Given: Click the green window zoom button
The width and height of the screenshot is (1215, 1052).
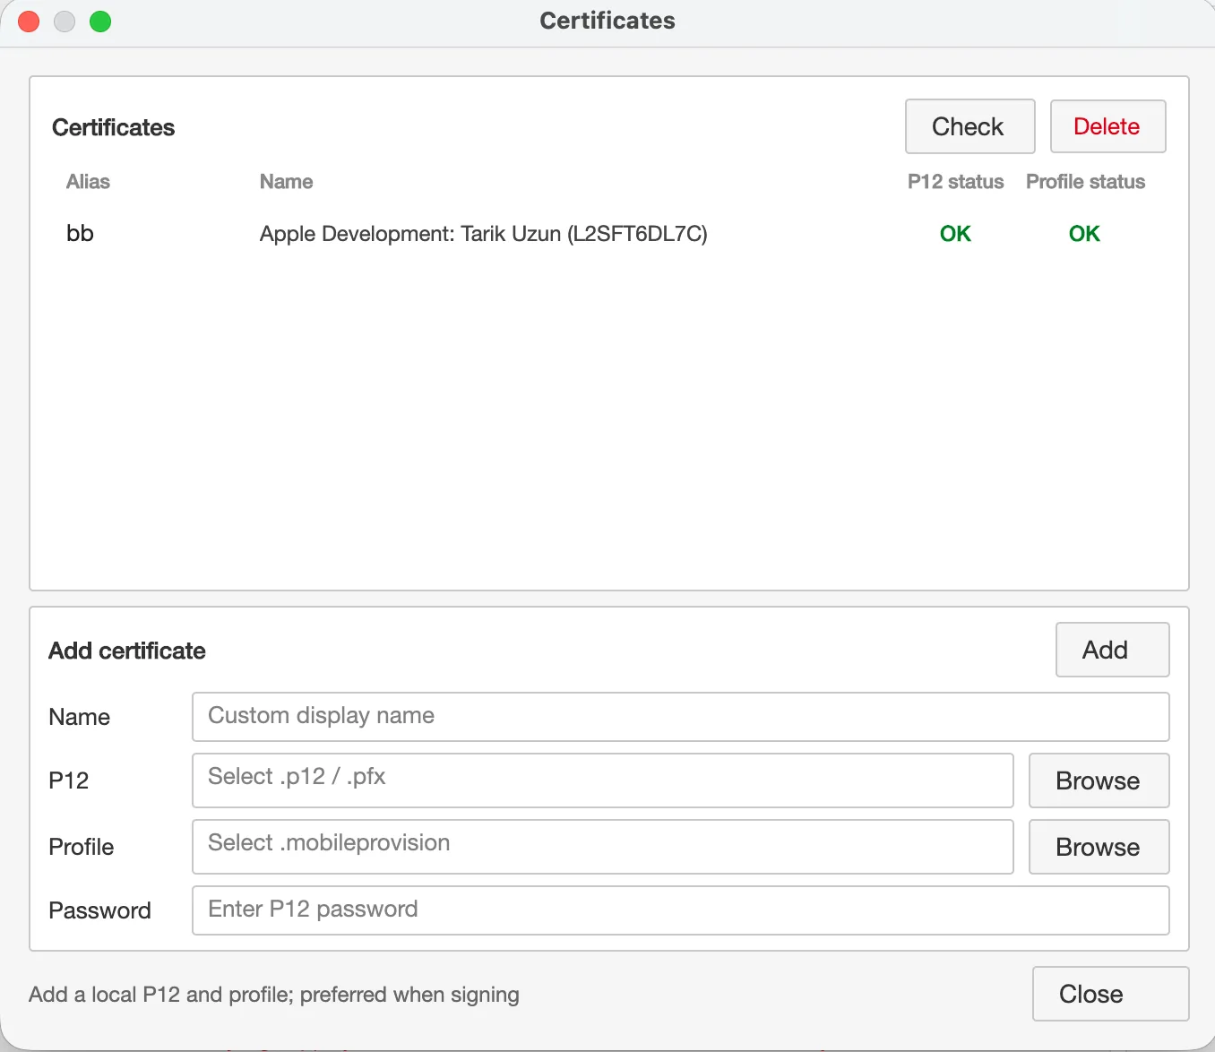Looking at the screenshot, I should pos(100,22).
